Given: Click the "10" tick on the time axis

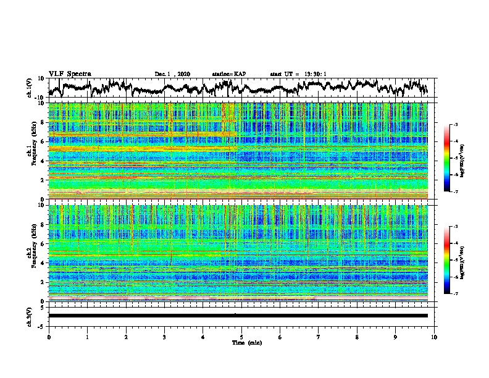Looking at the screenshot, I should point(434,337).
